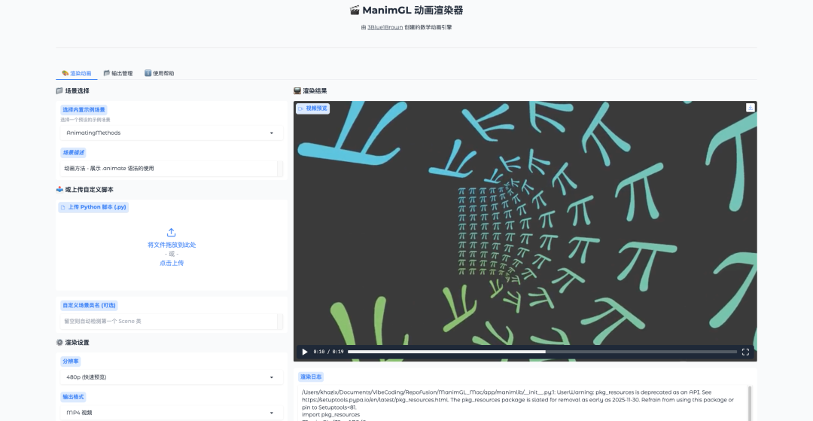Open the AnimatingMethods scene dropdown
Viewport: 813px width, 421px height.
click(x=172, y=133)
